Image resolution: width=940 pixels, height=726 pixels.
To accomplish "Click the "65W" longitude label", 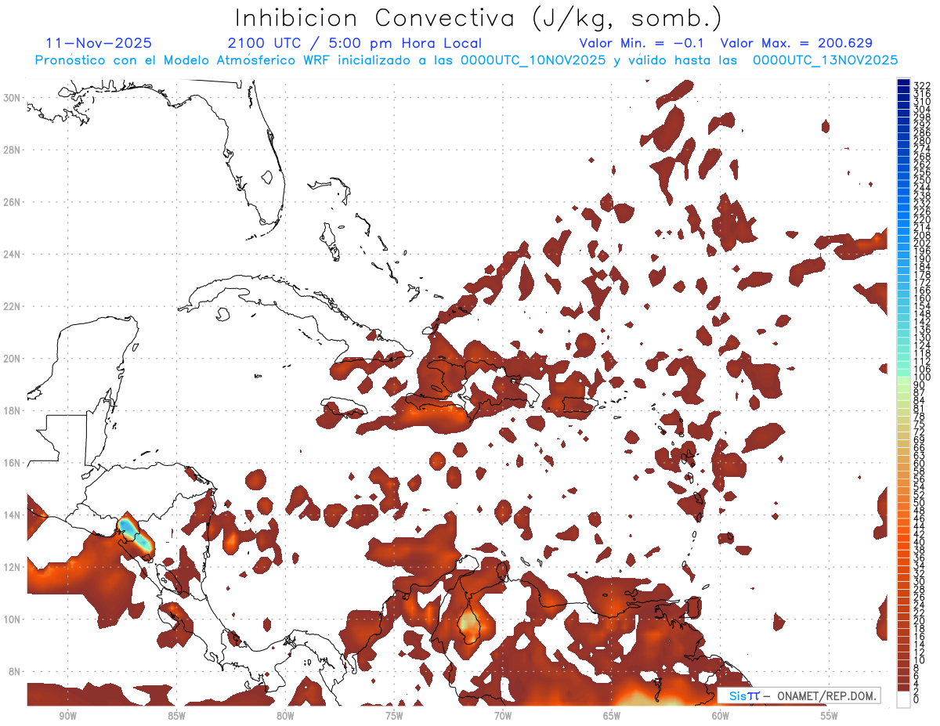I will coord(612,715).
